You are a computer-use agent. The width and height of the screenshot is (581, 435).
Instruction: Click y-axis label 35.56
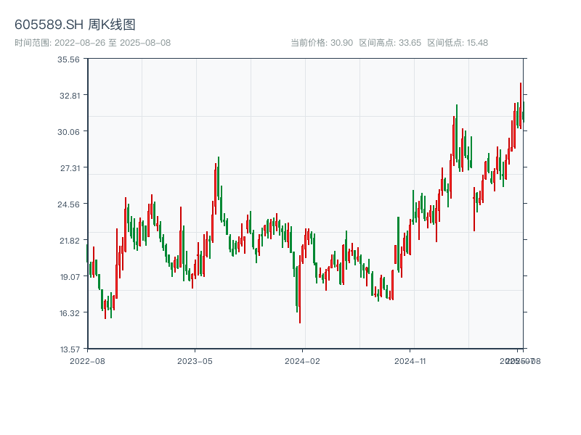68,59
